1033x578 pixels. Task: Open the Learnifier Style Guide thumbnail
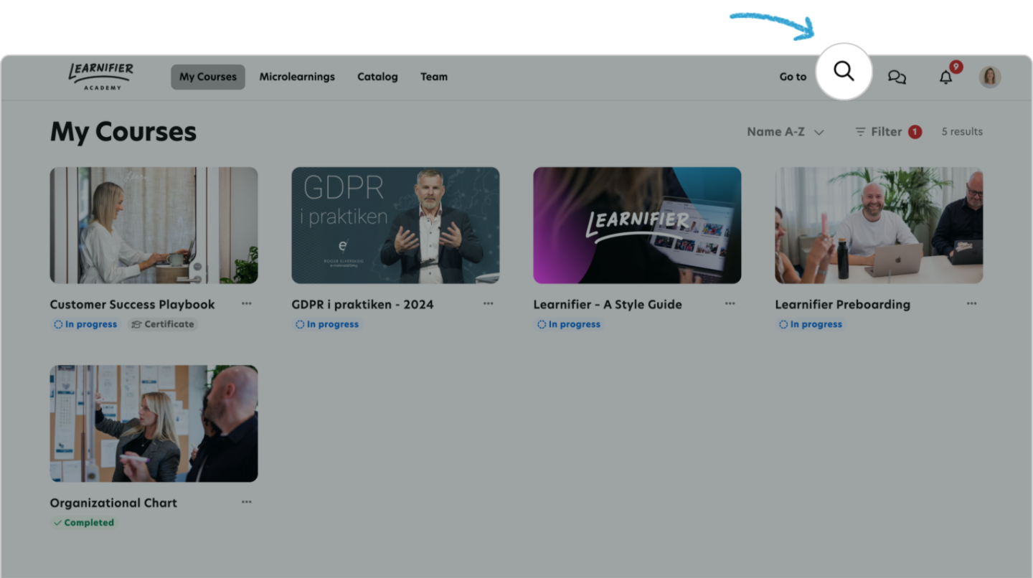(x=637, y=225)
